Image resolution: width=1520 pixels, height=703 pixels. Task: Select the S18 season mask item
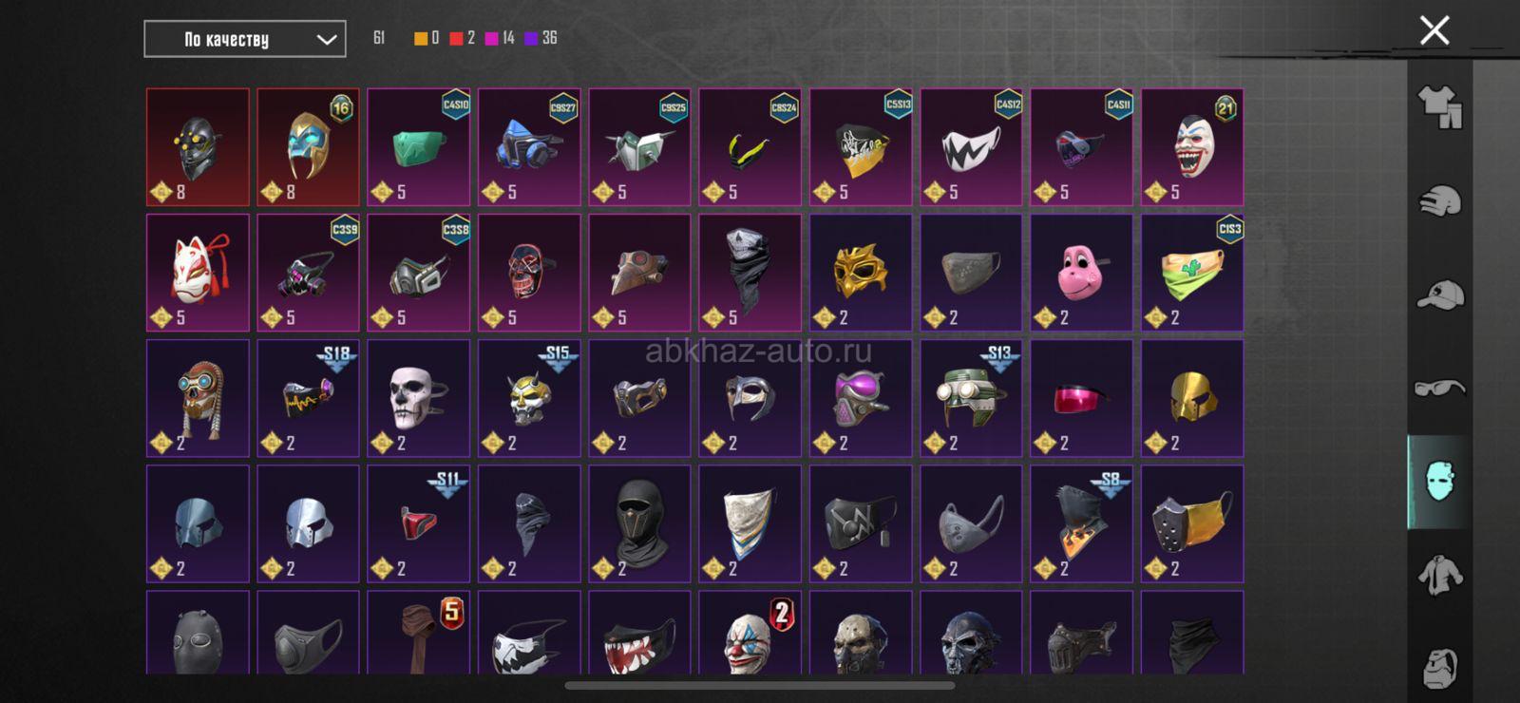point(308,398)
